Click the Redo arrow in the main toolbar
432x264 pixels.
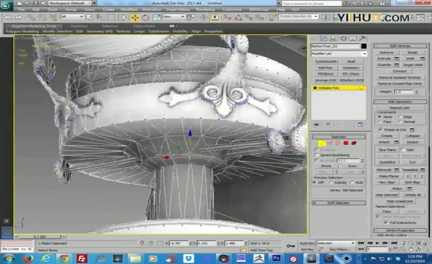point(19,18)
